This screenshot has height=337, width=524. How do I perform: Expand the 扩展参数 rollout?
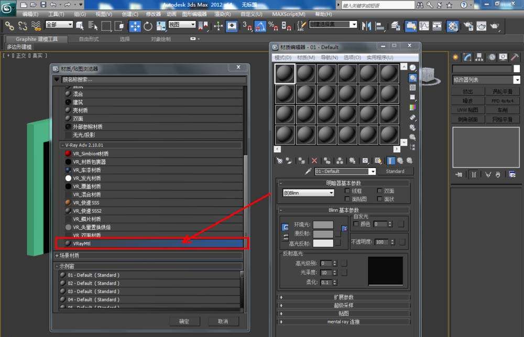343,297
